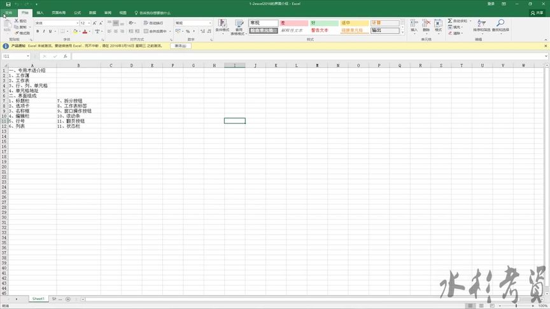Toggle Bold formatting

click(x=38, y=32)
